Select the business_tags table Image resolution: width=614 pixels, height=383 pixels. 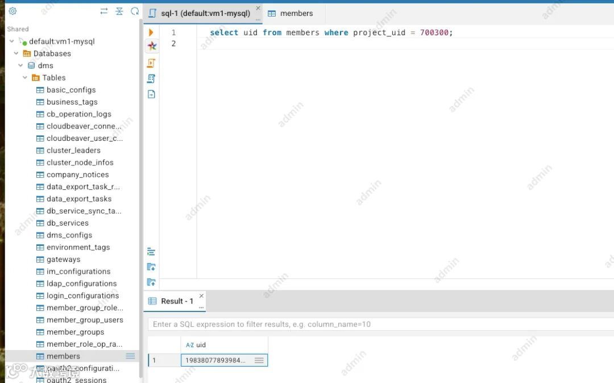tap(72, 102)
